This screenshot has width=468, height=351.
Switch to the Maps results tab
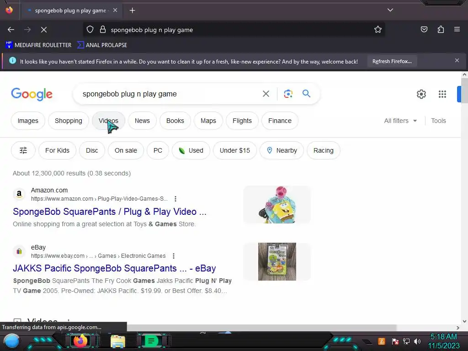[208, 121]
